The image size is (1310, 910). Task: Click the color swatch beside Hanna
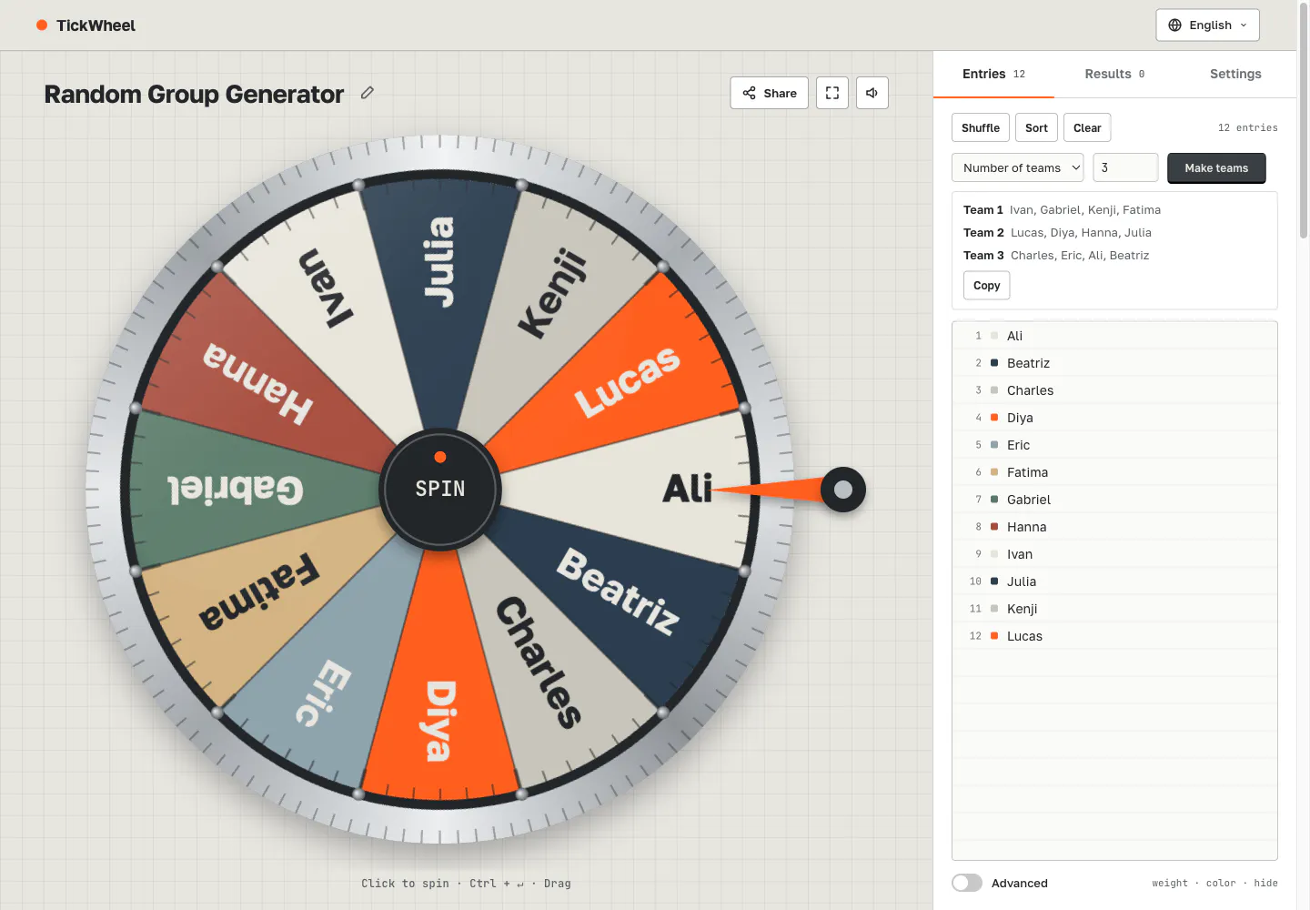(994, 527)
